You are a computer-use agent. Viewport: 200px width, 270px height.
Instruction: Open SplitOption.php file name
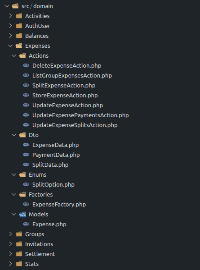(x=53, y=185)
